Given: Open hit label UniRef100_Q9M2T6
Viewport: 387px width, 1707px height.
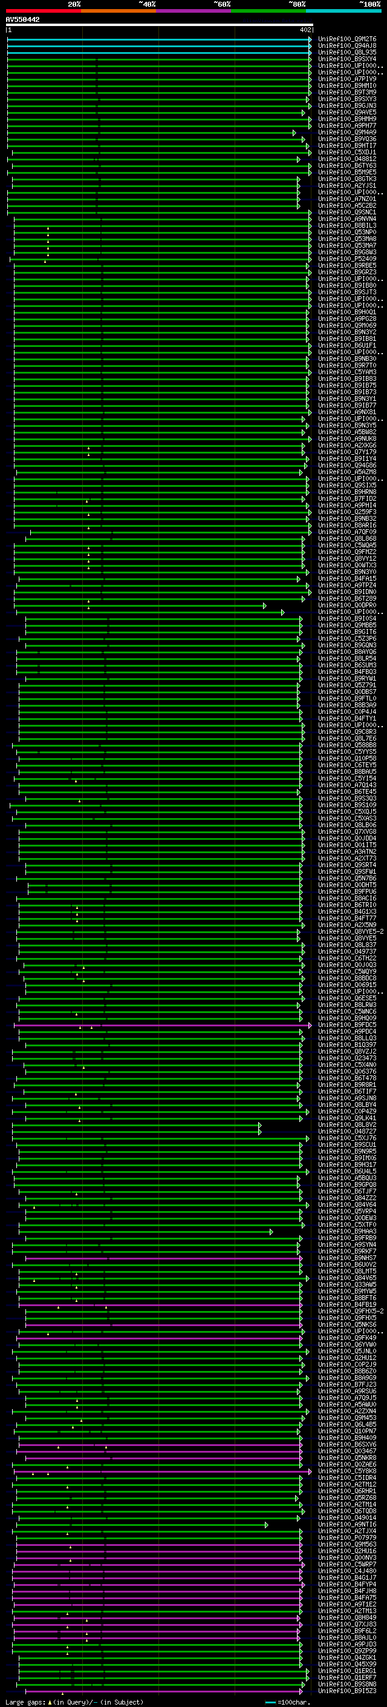Looking at the screenshot, I should click(347, 39).
